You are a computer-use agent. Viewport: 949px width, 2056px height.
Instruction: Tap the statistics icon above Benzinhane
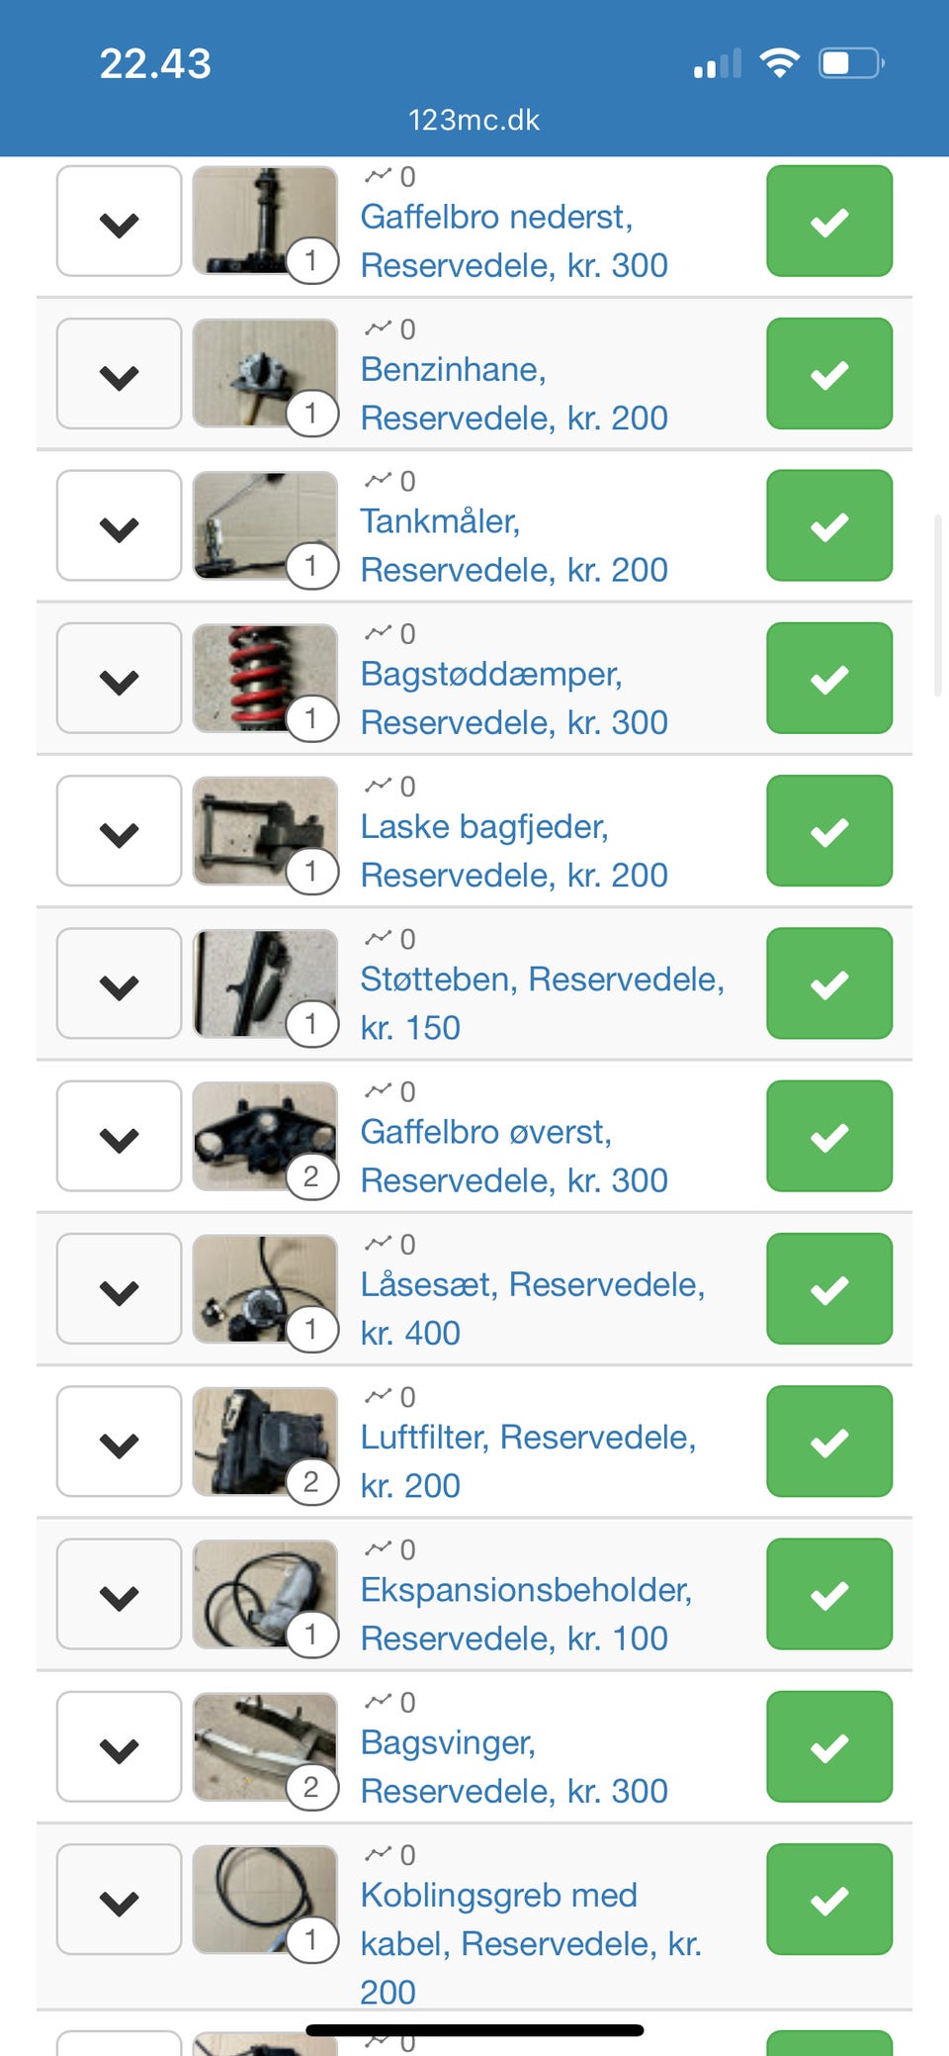click(x=378, y=328)
